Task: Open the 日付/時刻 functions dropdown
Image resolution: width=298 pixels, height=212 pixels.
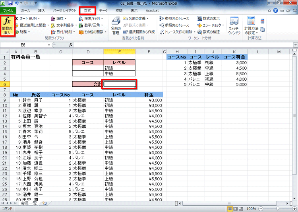Action: coord(63,32)
